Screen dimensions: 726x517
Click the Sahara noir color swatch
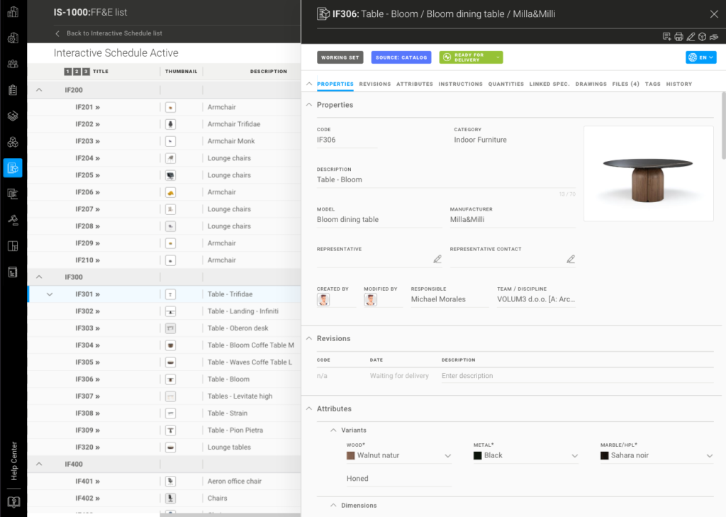click(605, 456)
